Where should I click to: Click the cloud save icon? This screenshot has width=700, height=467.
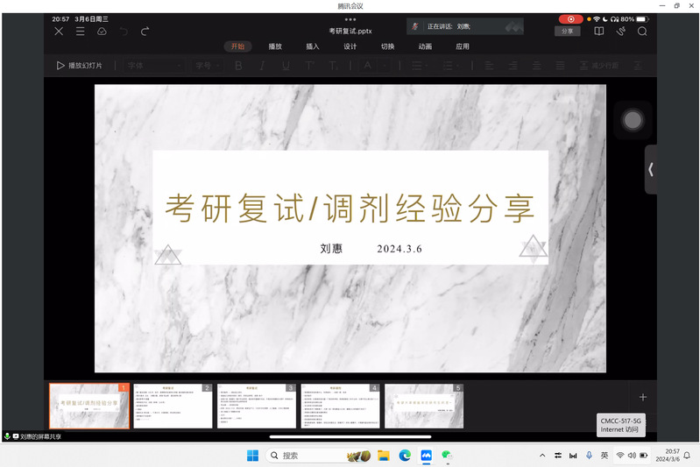(x=102, y=32)
